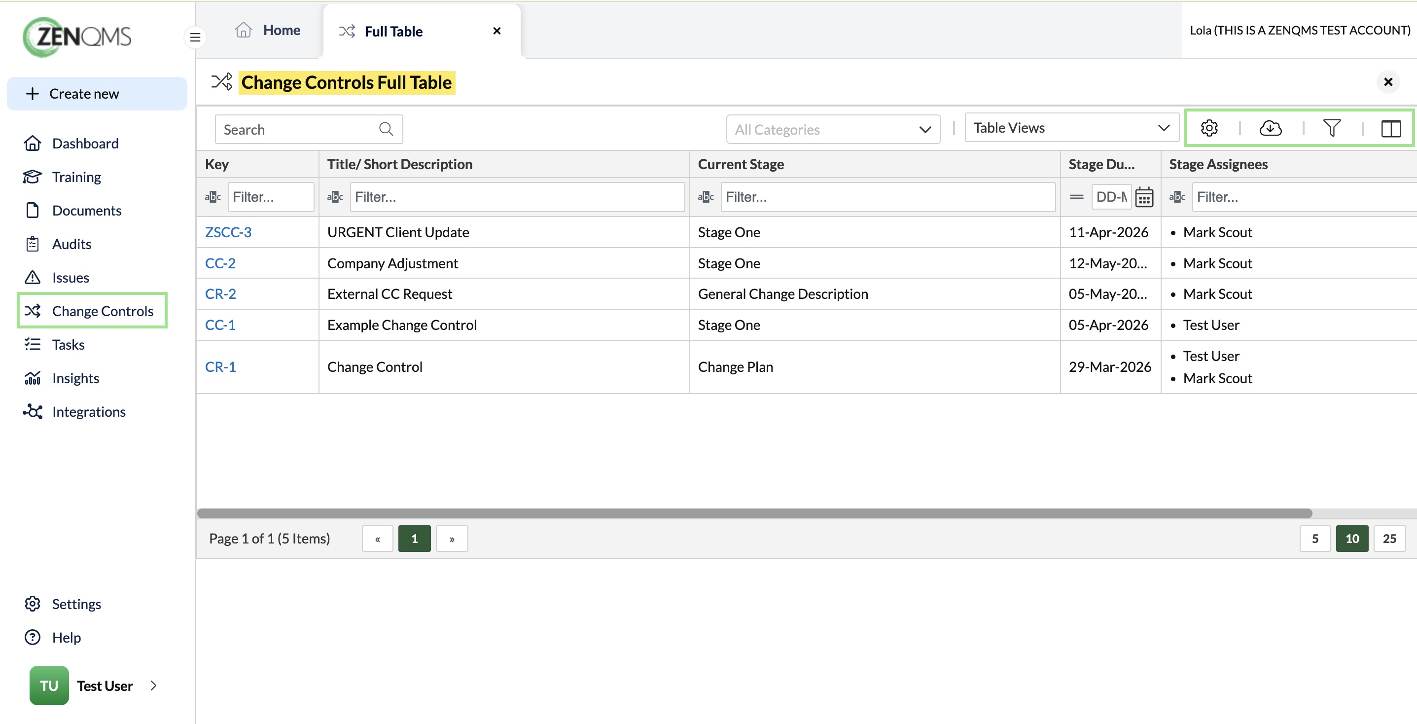Screen dimensions: 1417x724
Task: Expand the Test User account chevron
Action: [153, 686]
